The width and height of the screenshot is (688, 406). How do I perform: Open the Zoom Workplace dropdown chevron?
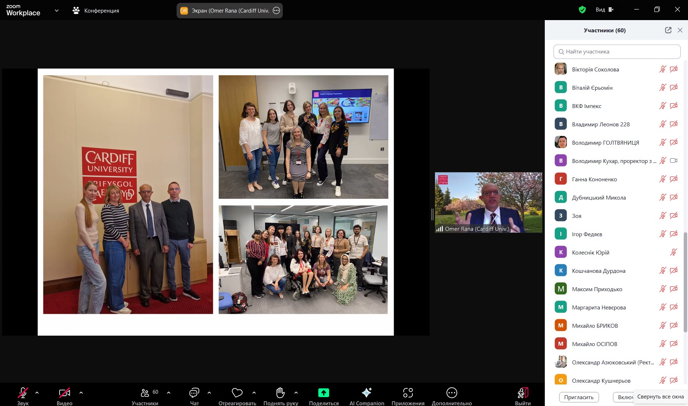(x=57, y=10)
